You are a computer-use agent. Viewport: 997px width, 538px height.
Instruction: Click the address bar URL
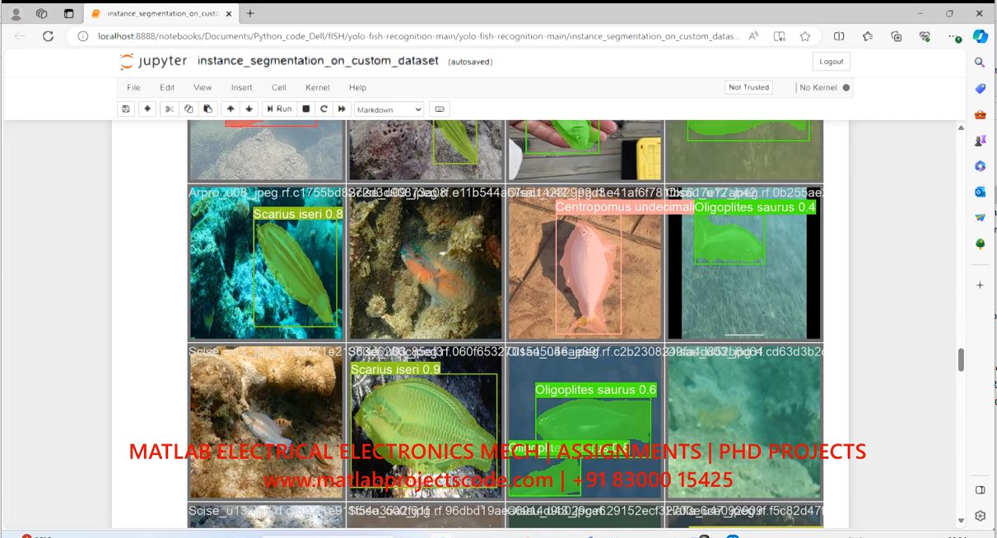[x=418, y=36]
